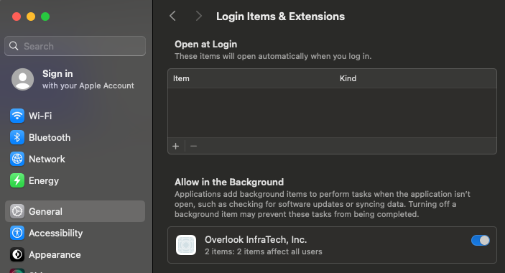Click the Login Items & Extensions title
This screenshot has height=273, width=505.
coord(280,17)
